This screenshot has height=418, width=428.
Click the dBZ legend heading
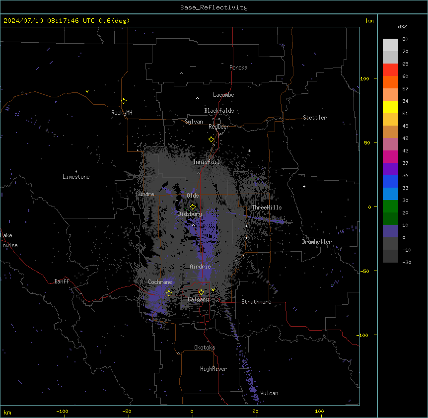[x=402, y=26]
